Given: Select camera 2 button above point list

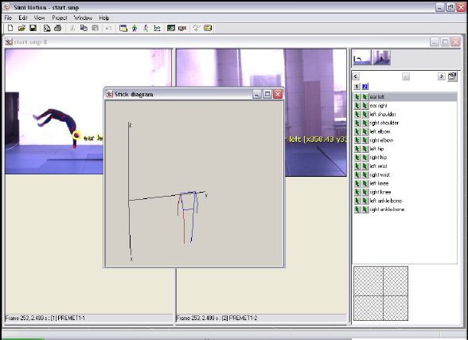Looking at the screenshot, I should point(365,87).
